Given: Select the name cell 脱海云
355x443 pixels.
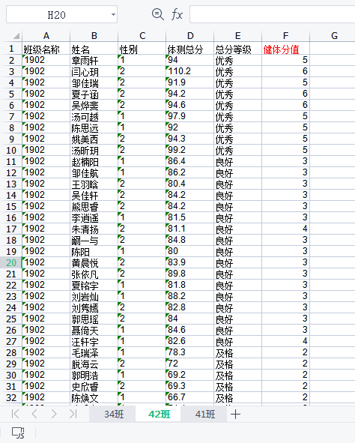Looking at the screenshot, I should coord(94,364).
